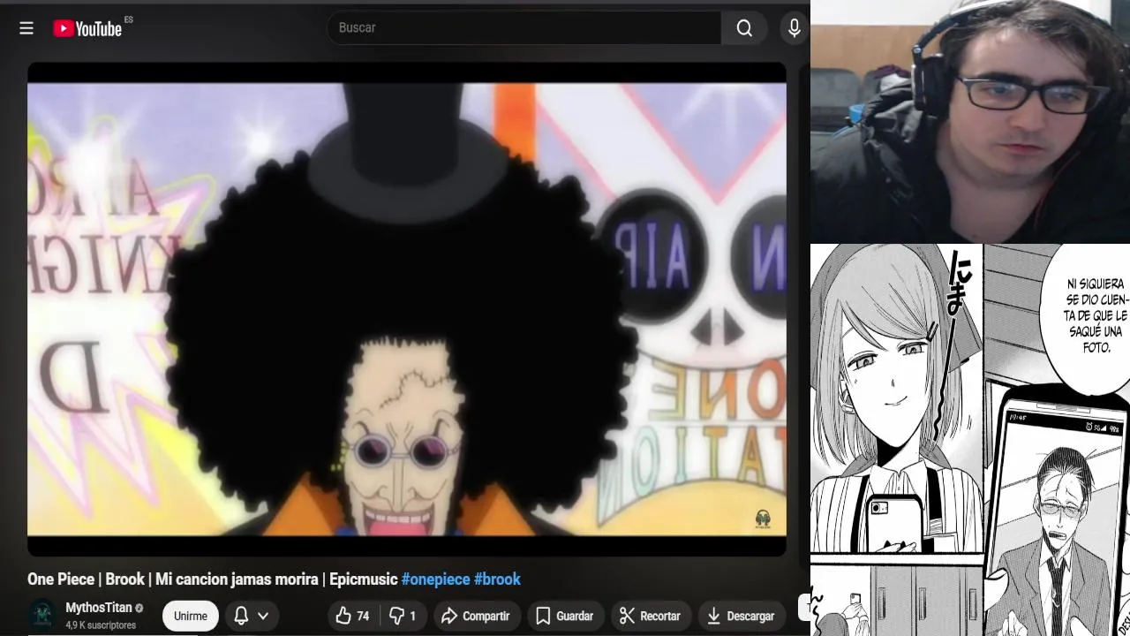The width and height of the screenshot is (1130, 636).
Task: Click the Unirme join button
Action: (191, 616)
